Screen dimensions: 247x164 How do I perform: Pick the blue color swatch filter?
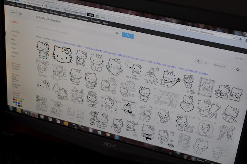point(16,103)
